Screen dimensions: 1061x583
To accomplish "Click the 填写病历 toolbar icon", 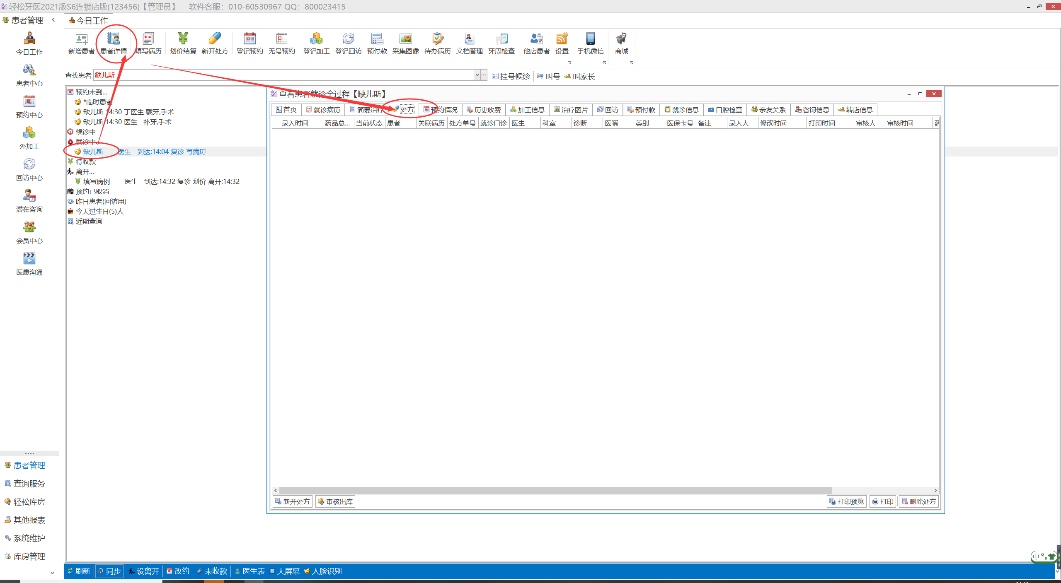I will (148, 43).
